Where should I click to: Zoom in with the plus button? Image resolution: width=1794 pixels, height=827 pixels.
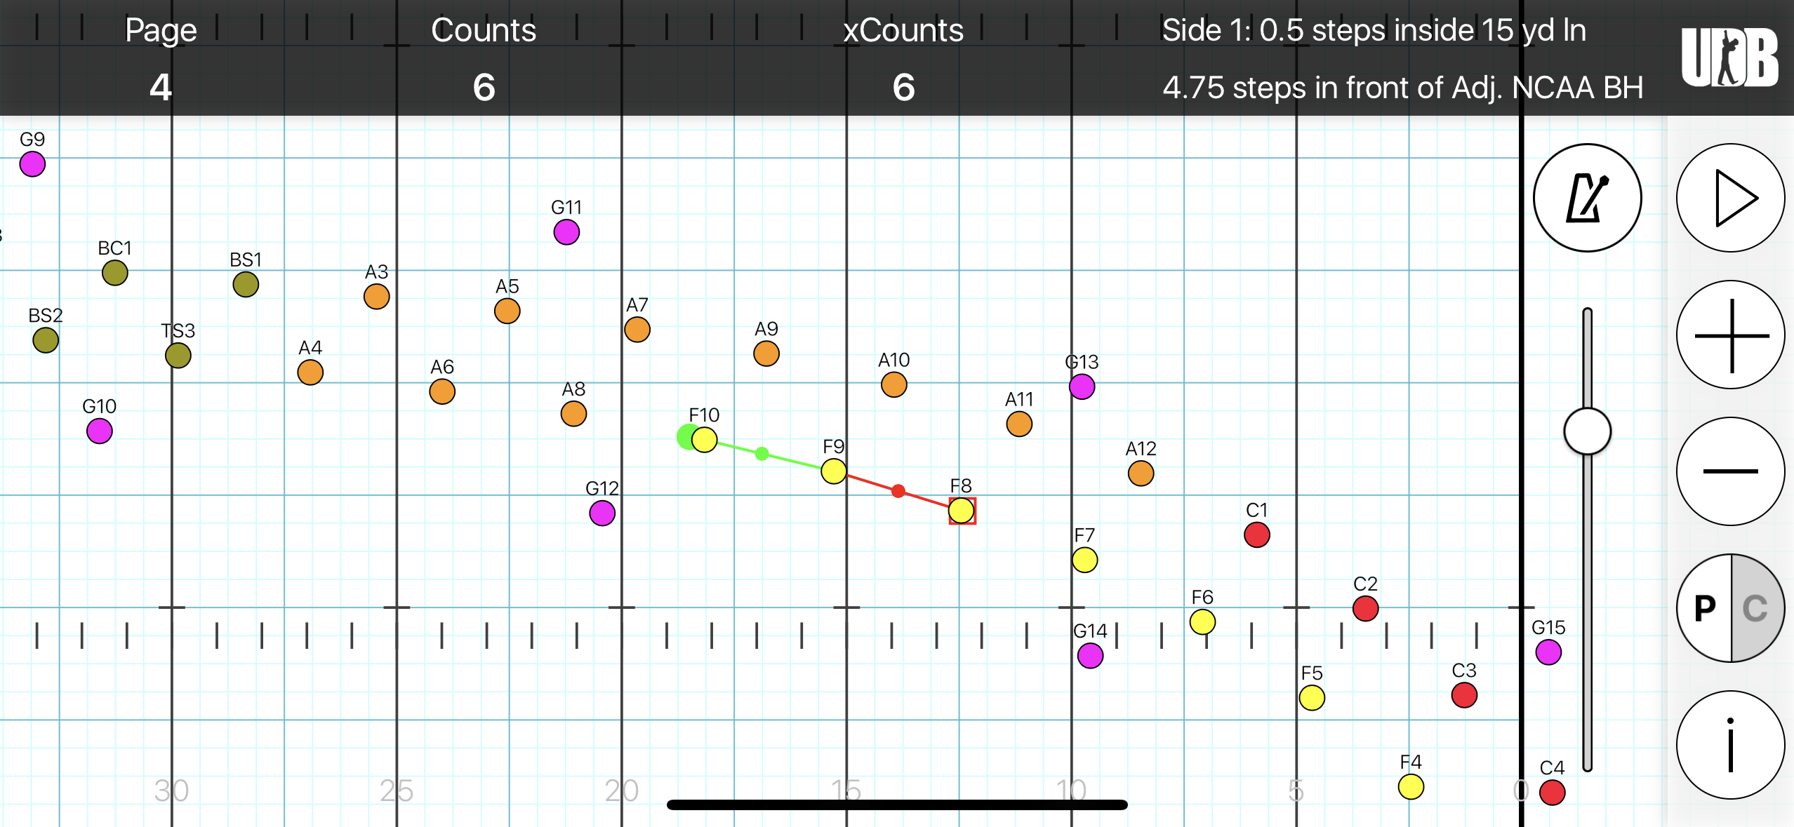[x=1730, y=335]
